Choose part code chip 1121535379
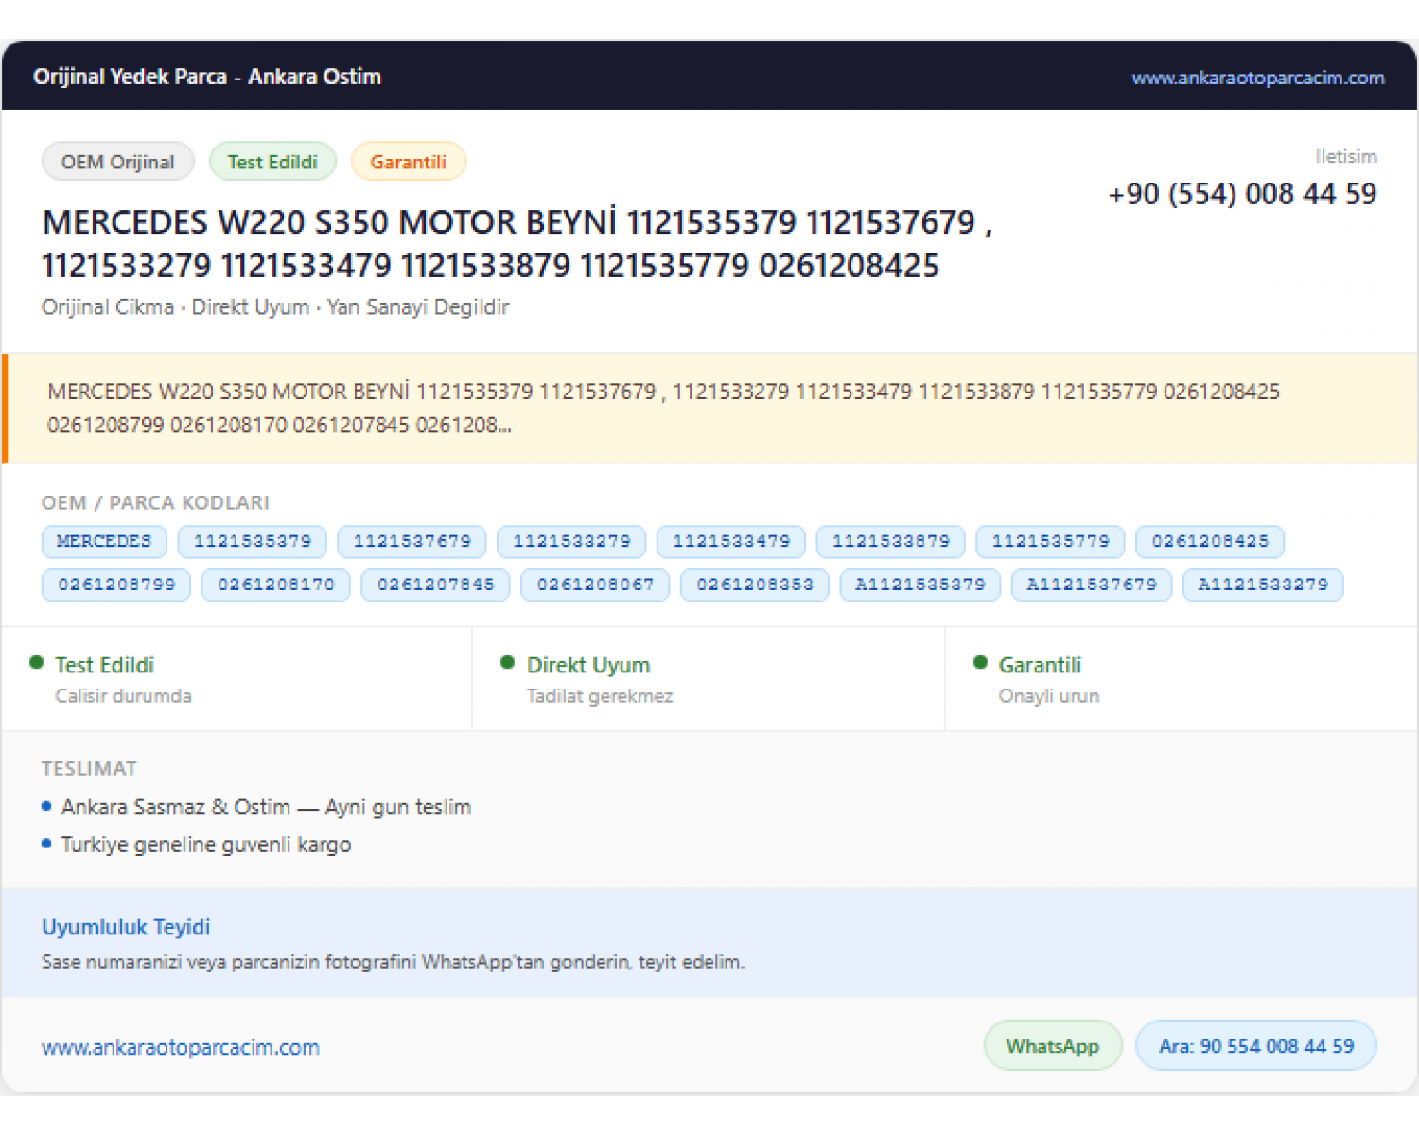 [x=253, y=541]
